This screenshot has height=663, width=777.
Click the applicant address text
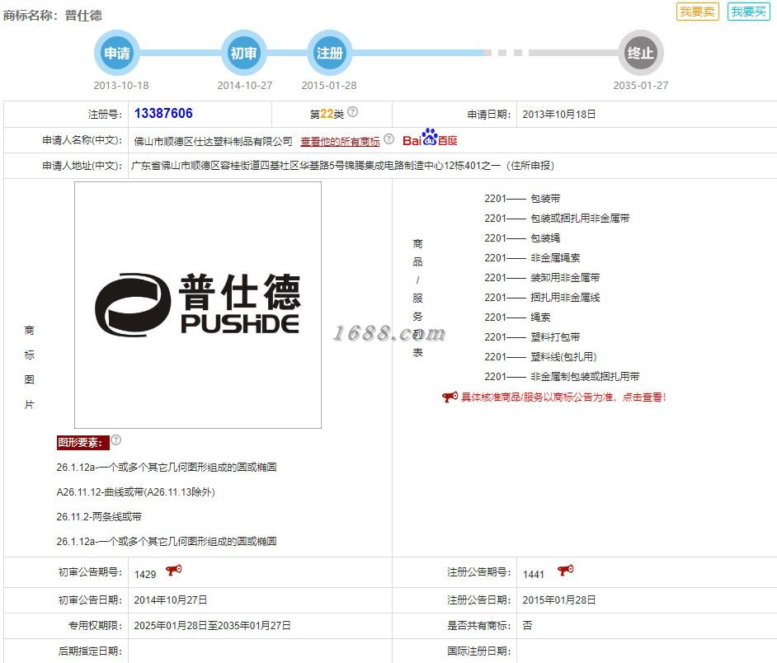(342, 166)
